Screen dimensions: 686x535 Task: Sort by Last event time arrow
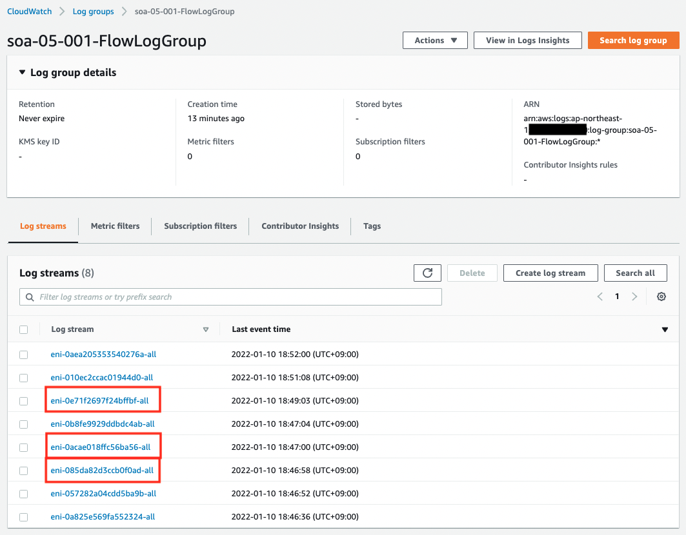[x=665, y=330]
